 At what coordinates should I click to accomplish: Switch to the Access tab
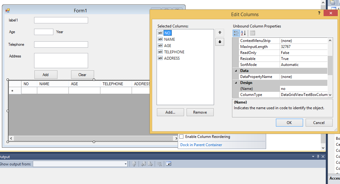(x=334, y=178)
